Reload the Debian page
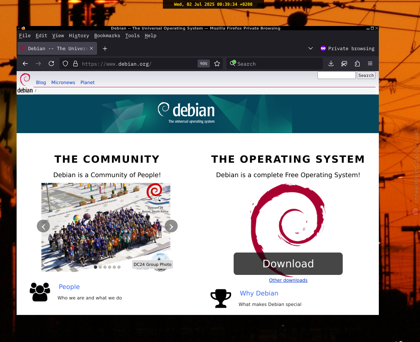The width and height of the screenshot is (420, 342). 51,64
